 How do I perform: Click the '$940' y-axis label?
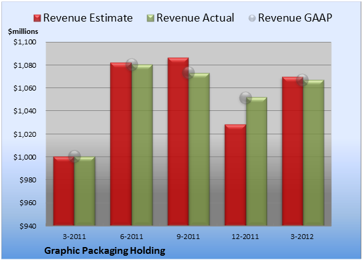pos(28,225)
